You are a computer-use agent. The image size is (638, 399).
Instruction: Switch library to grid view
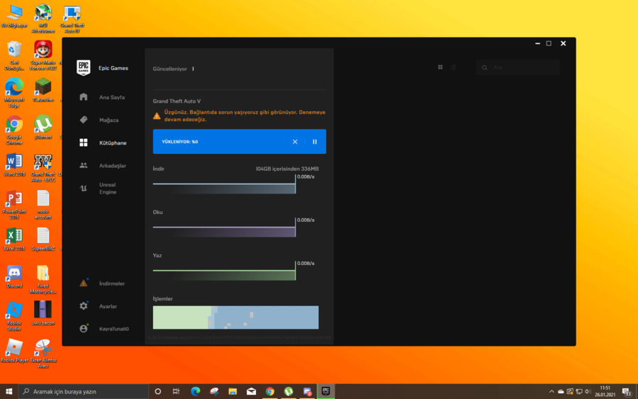(x=440, y=67)
